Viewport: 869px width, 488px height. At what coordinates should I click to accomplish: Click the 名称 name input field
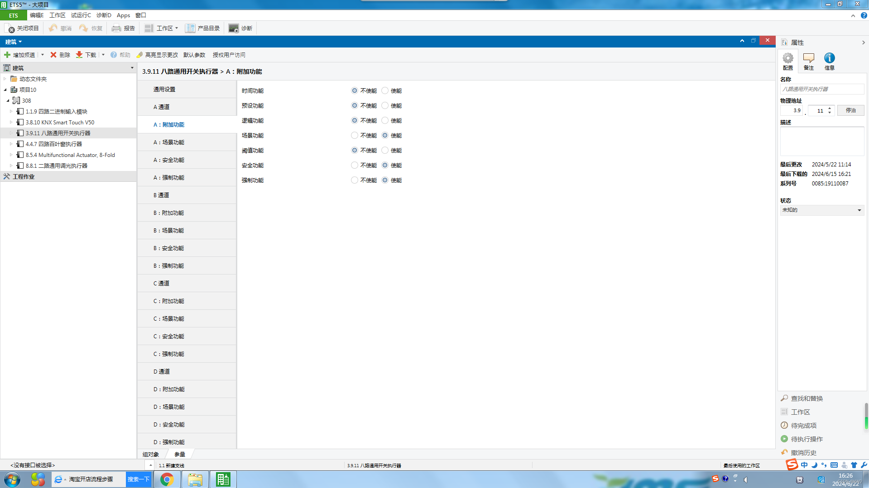click(x=822, y=89)
